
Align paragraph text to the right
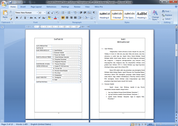coord(71,18)
